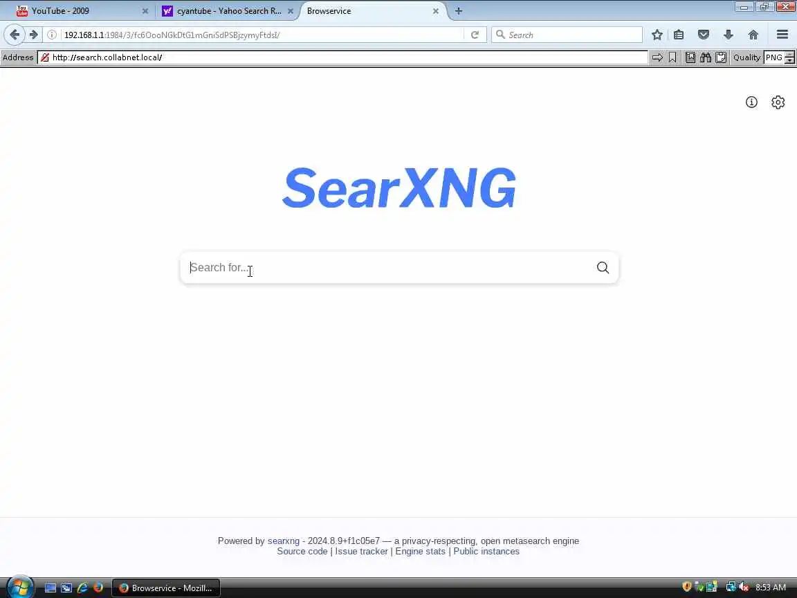Bookmark this page with the star icon

click(657, 35)
